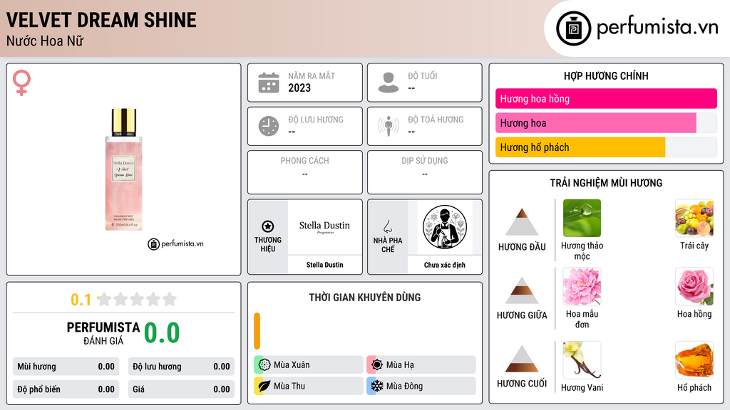730x410 pixels.
Task: Click the VELVET DREAM SHINE title
Action: pyautogui.click(x=101, y=20)
